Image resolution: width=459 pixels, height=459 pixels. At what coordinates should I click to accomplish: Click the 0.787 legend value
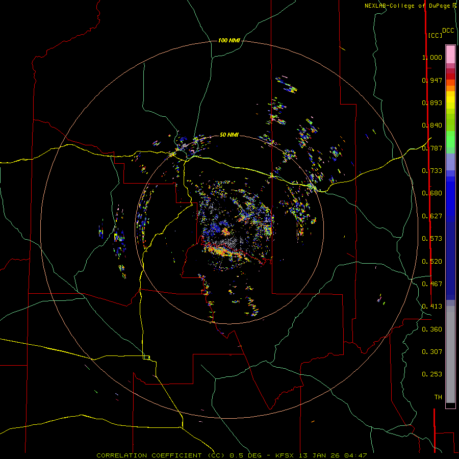pyautogui.click(x=432, y=148)
